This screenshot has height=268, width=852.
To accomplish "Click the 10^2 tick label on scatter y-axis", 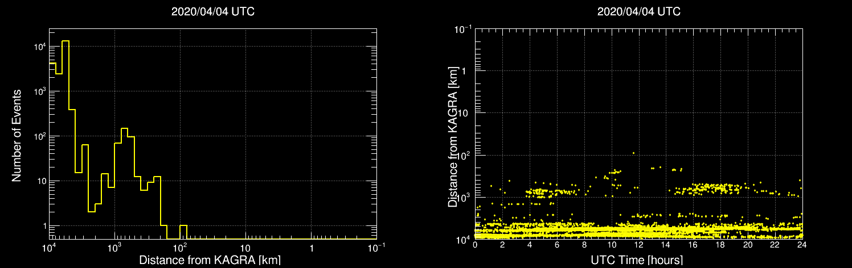I will [x=464, y=154].
